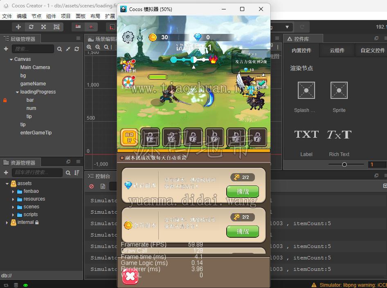Select the bg node
The width and height of the screenshot is (387, 288).
pyautogui.click(x=23, y=76)
